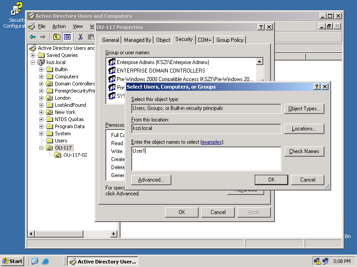Switch to the General tab

click(x=110, y=40)
